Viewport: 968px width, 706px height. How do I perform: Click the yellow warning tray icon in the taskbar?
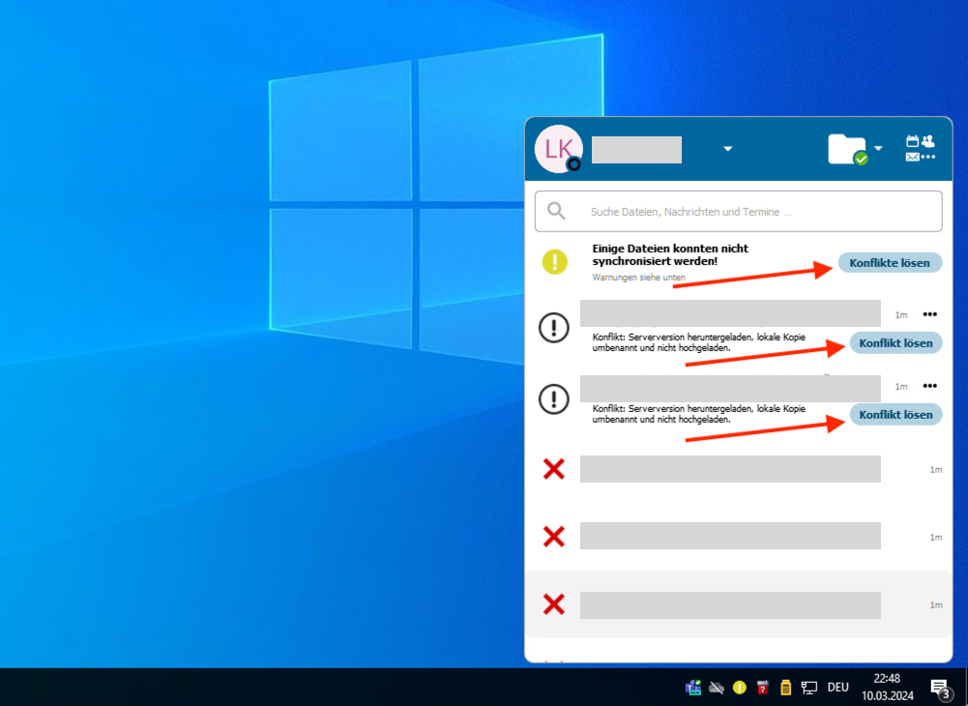[740, 688]
